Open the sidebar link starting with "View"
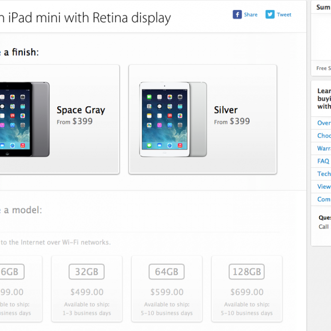Screen dimensions: 331x331 pyautogui.click(x=323, y=187)
